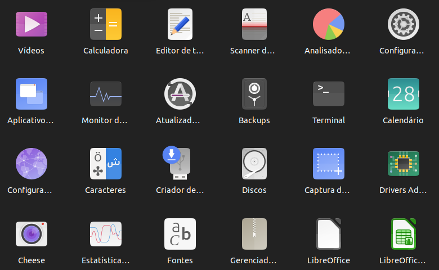Open the Calendário app

coord(403,94)
